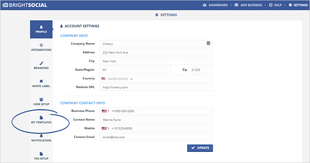Go to White Label settings
Viewport: 310px width, 163px height.
[41, 83]
